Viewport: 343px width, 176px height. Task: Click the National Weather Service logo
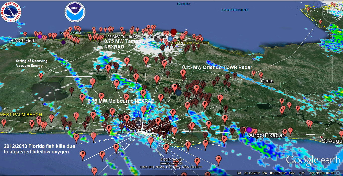[11, 12]
